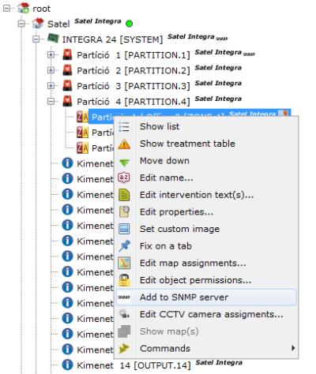
Task: Collapse the Partíció 4 tree node
Action: pos(51,101)
